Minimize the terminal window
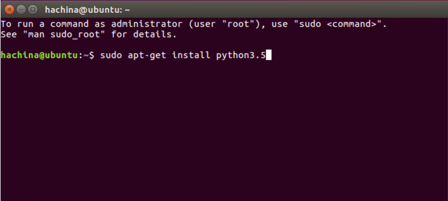Viewport: 448px width, 201px height. pyautogui.click(x=21, y=10)
